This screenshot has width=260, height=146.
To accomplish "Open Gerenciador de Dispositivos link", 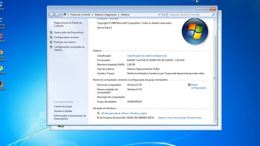I will 69,32.
